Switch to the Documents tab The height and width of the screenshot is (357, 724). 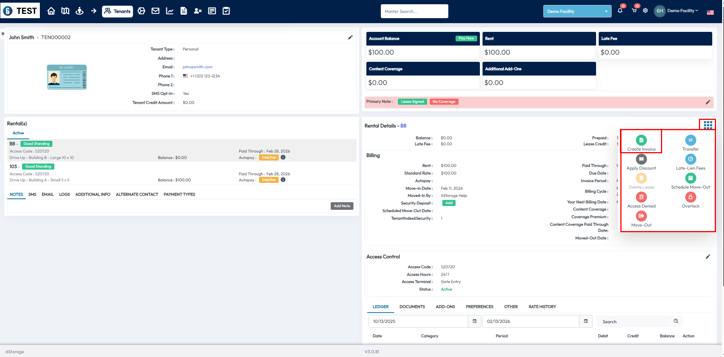coord(412,307)
